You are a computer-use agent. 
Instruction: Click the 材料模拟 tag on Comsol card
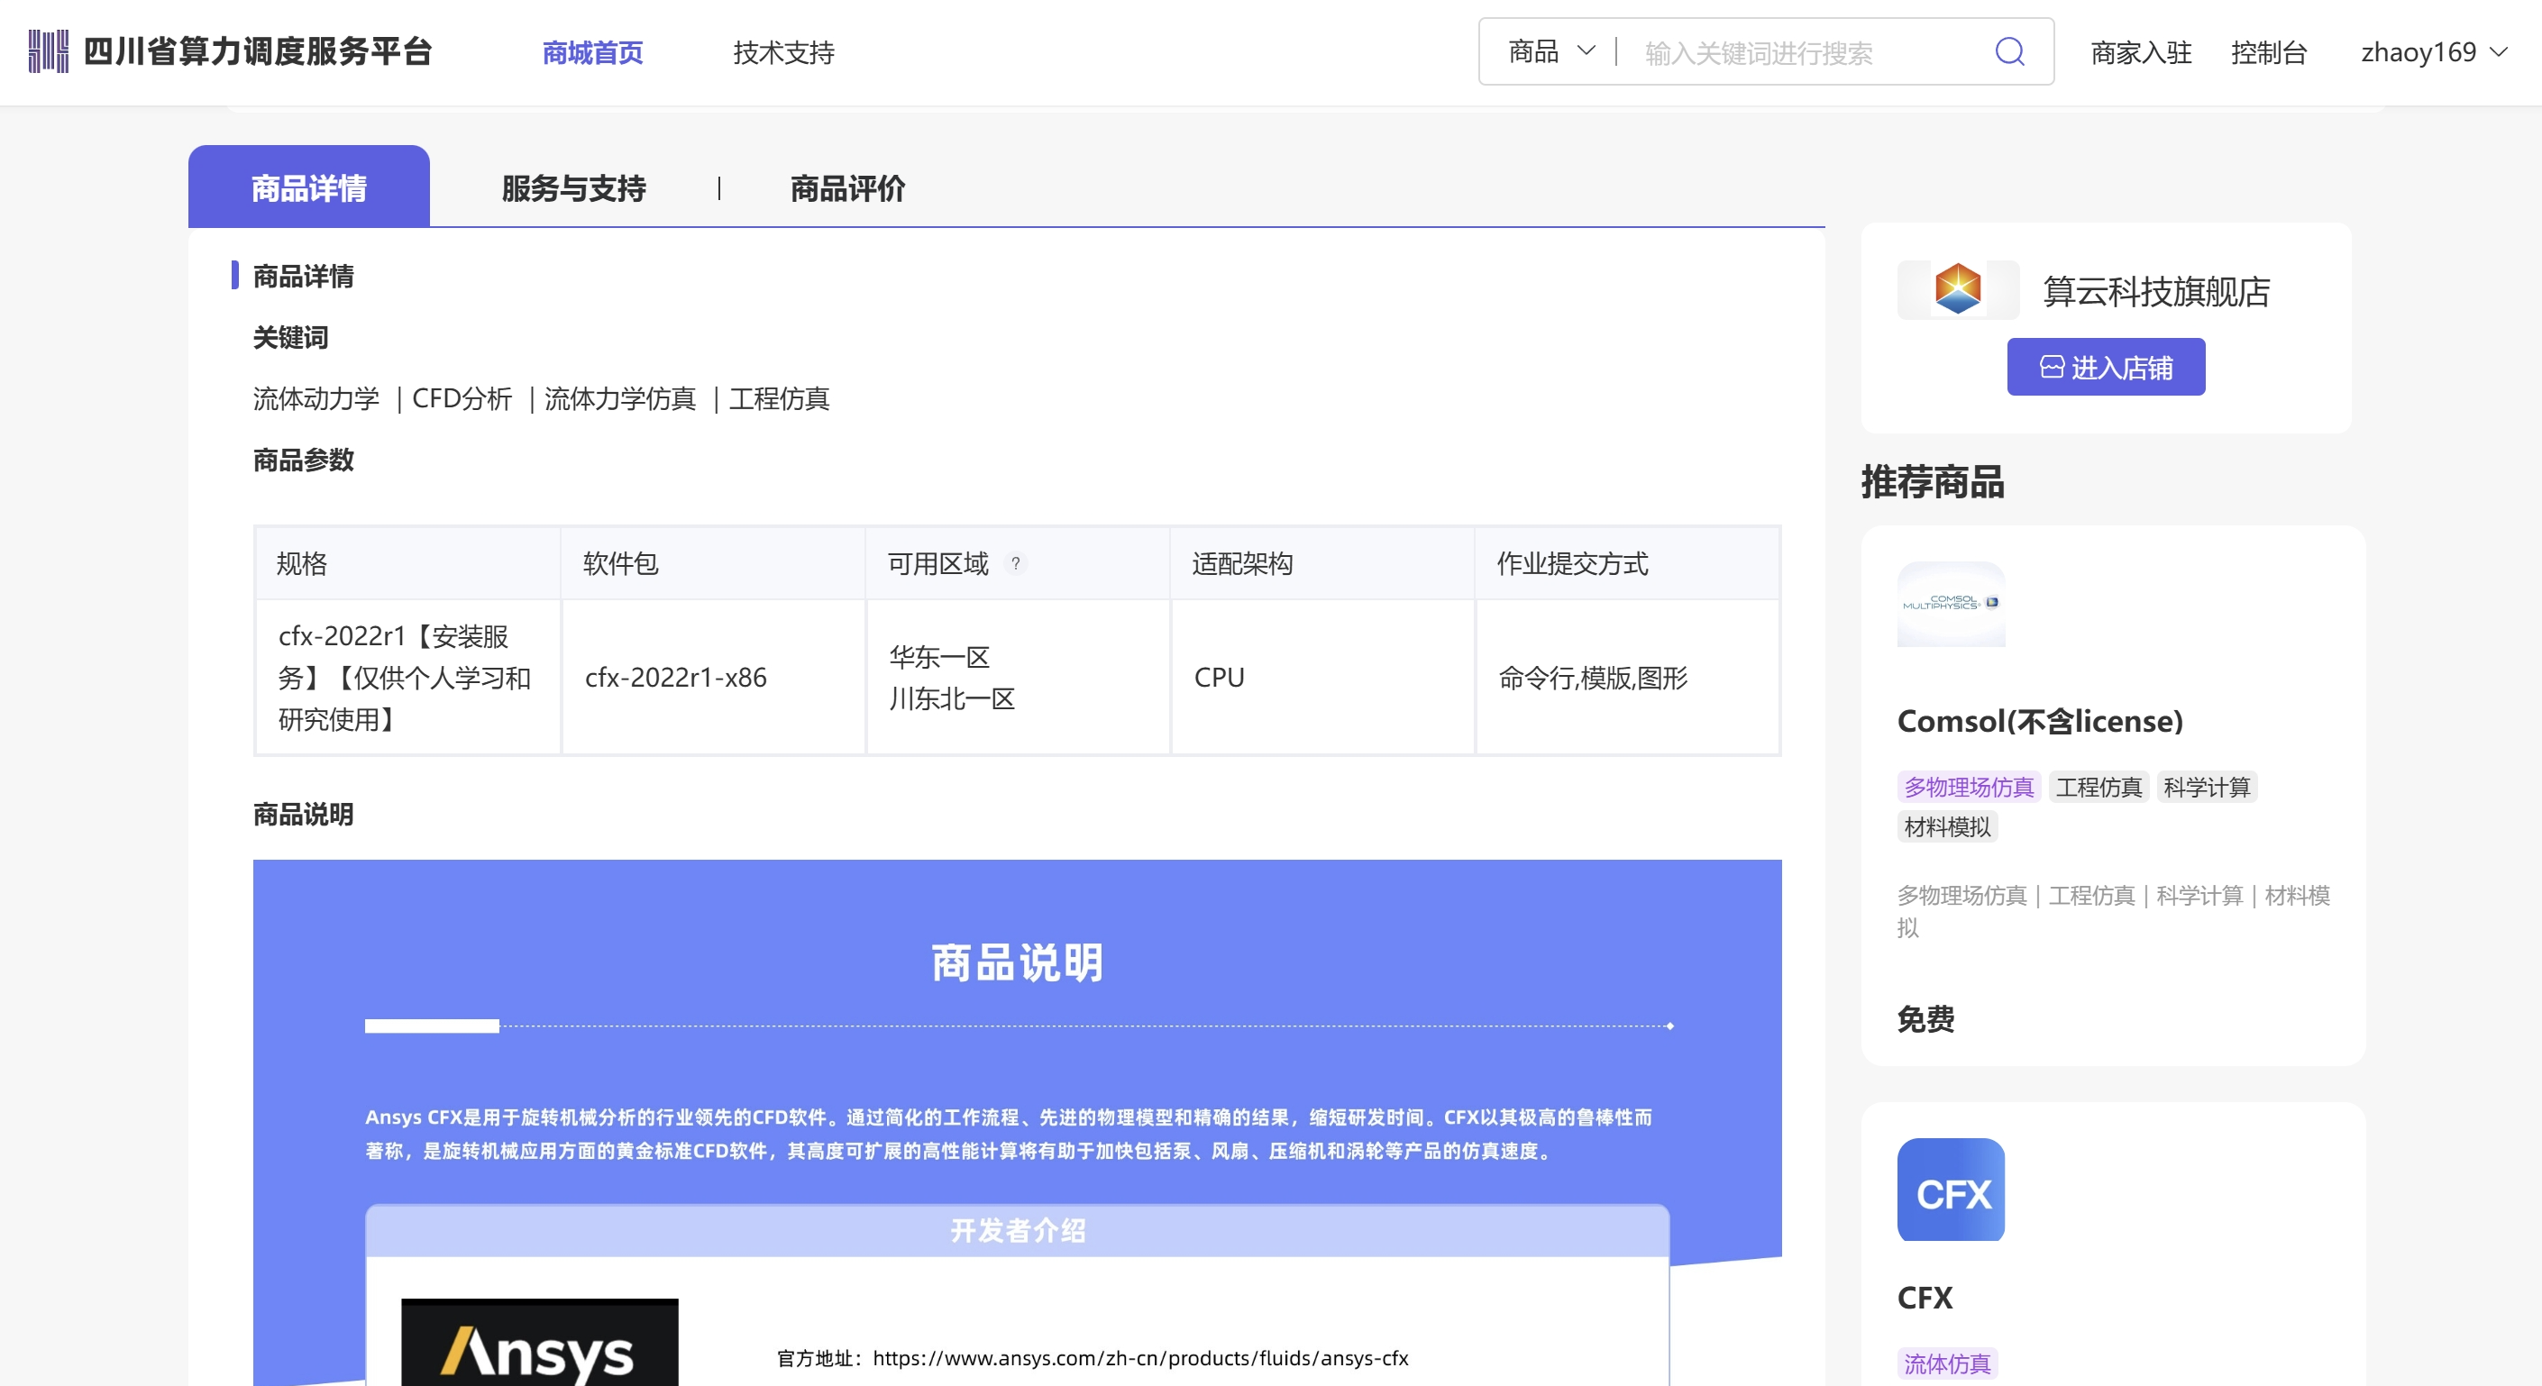1947,826
